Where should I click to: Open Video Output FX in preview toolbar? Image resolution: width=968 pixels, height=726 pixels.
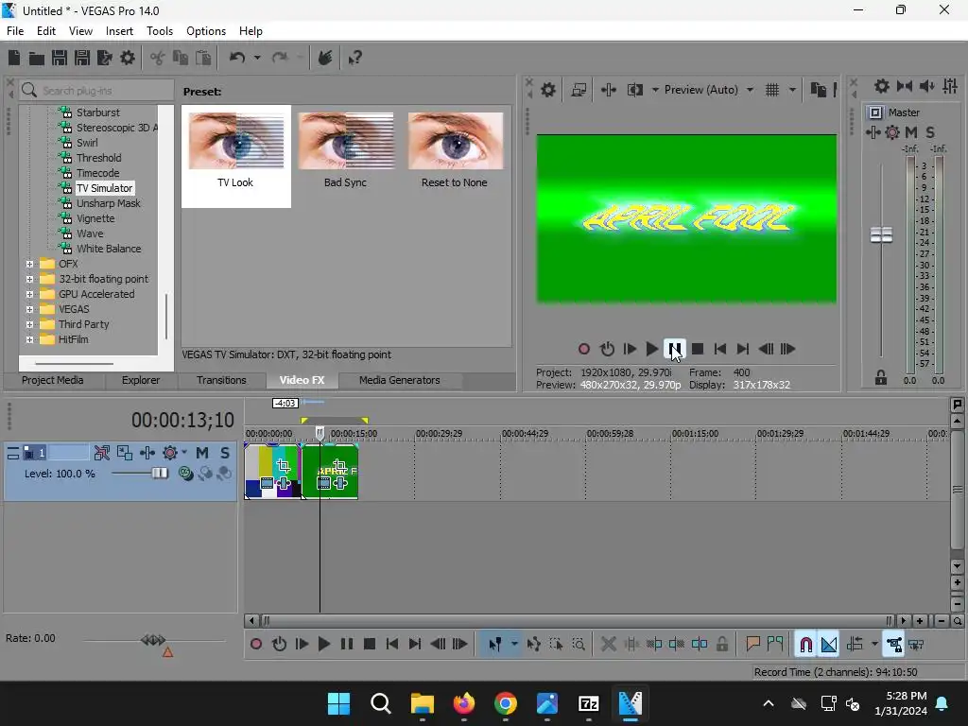tap(609, 90)
